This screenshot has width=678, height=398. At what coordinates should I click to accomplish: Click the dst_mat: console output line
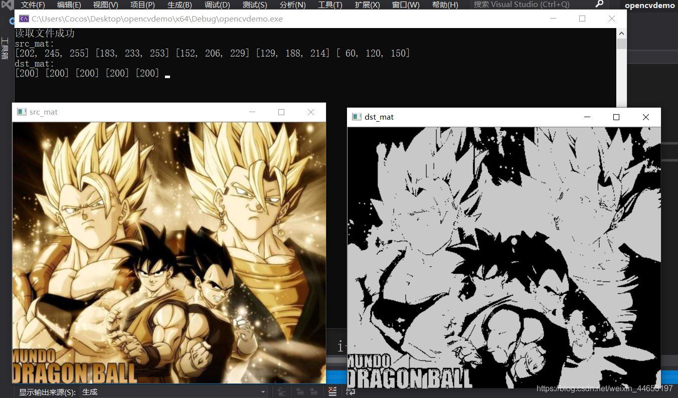pos(35,64)
